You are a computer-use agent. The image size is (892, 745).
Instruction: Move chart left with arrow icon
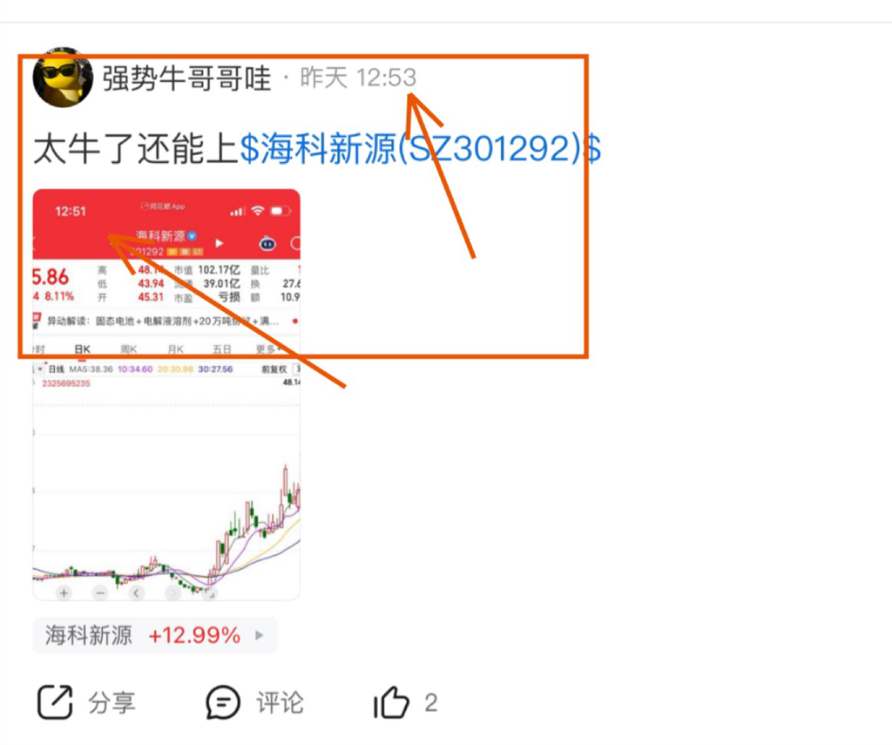point(137,593)
